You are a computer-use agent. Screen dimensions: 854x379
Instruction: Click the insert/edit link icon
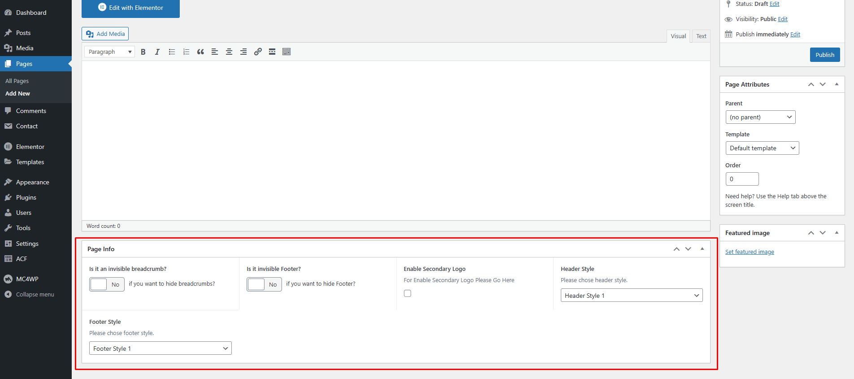(258, 52)
